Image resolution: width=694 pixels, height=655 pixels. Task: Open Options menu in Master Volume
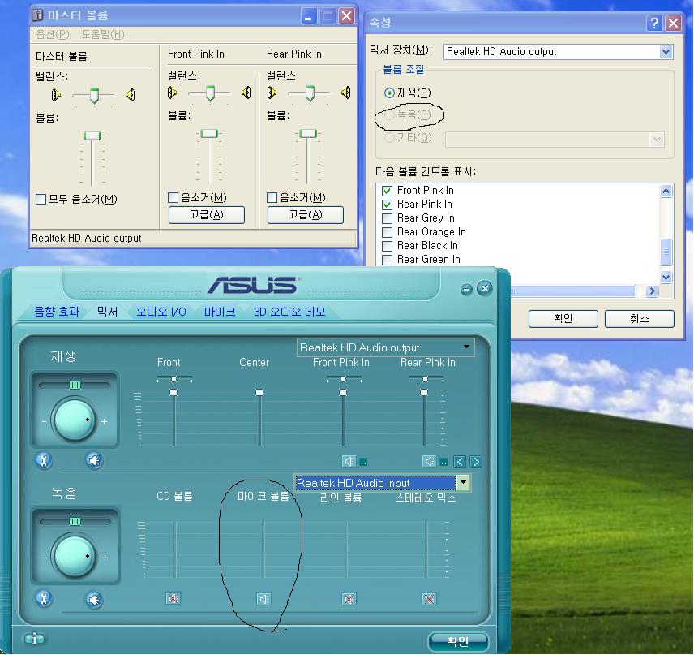(52, 34)
